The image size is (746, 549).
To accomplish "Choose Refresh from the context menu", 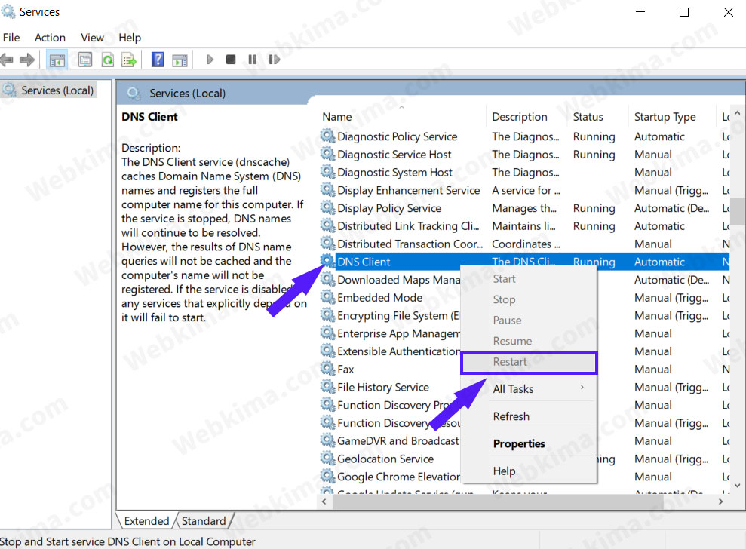I will click(x=529, y=417).
